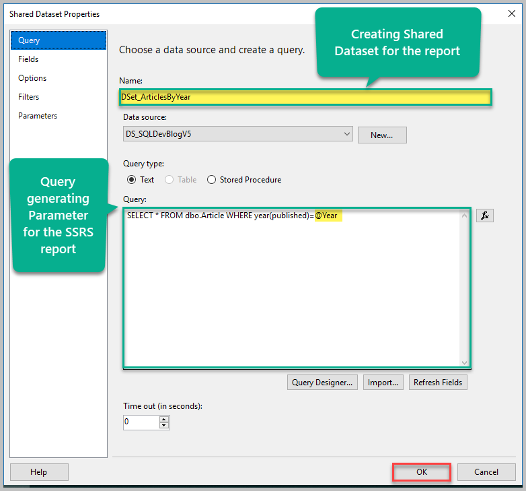Screen dimensions: 526x491
Task: Open the expression fx editor button
Action: click(x=485, y=216)
